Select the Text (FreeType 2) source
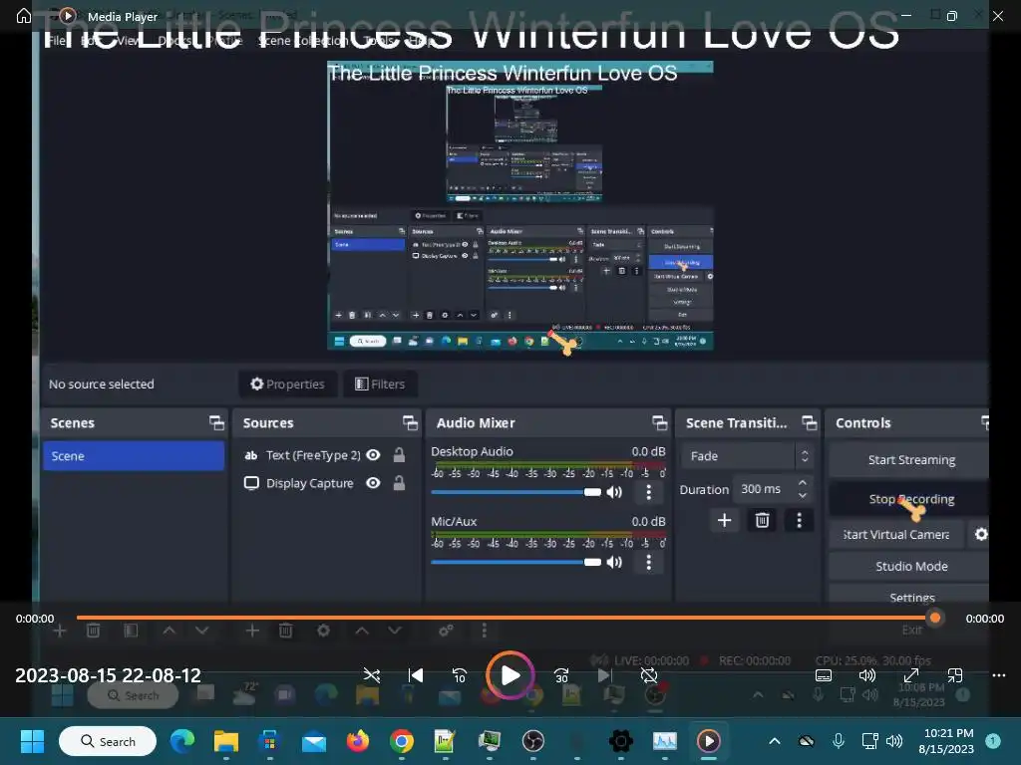Image resolution: width=1021 pixels, height=765 pixels. [312, 455]
